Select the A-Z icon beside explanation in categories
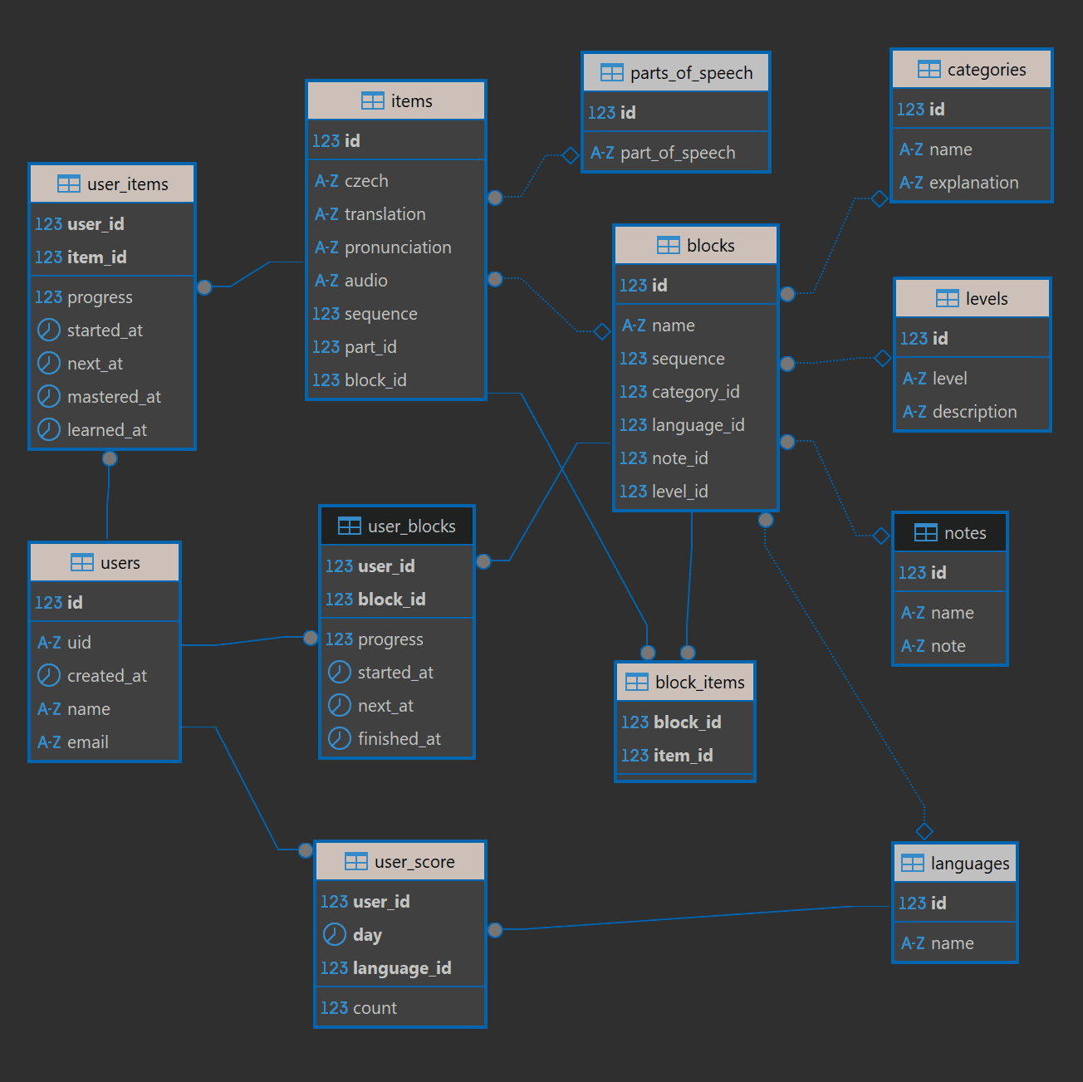Screen dimensions: 1083x1082 point(911,183)
